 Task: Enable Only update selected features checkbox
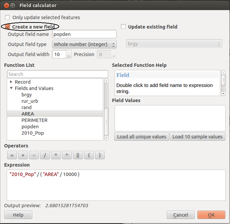[x=7, y=17]
